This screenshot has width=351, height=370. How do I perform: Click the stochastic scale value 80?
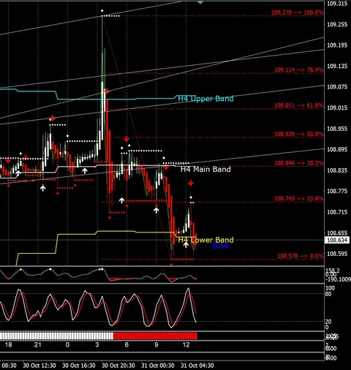pyautogui.click(x=328, y=294)
